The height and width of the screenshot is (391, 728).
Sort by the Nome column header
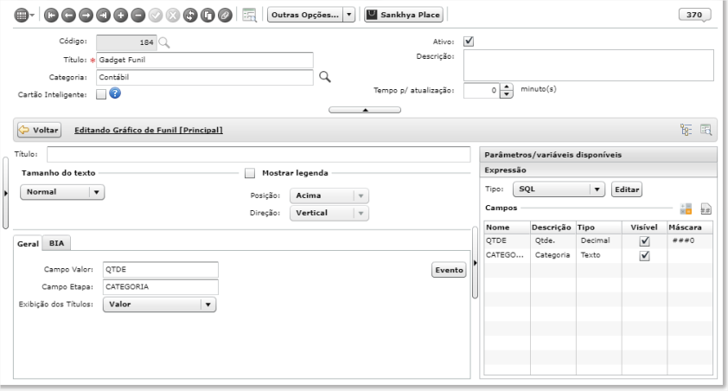click(507, 228)
